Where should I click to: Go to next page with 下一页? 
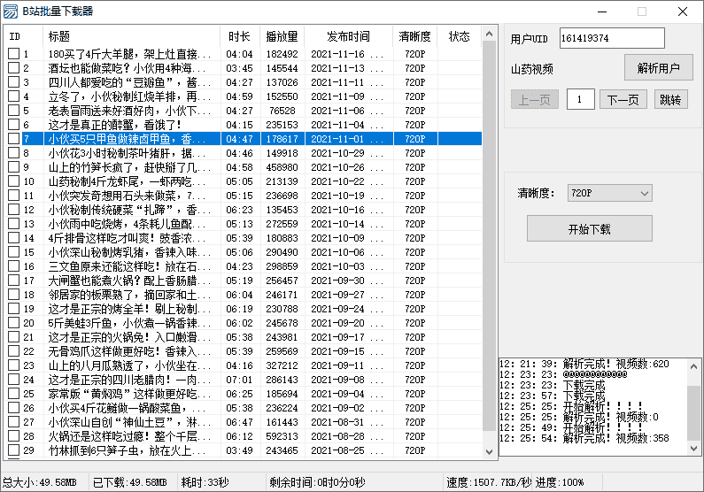coord(623,99)
